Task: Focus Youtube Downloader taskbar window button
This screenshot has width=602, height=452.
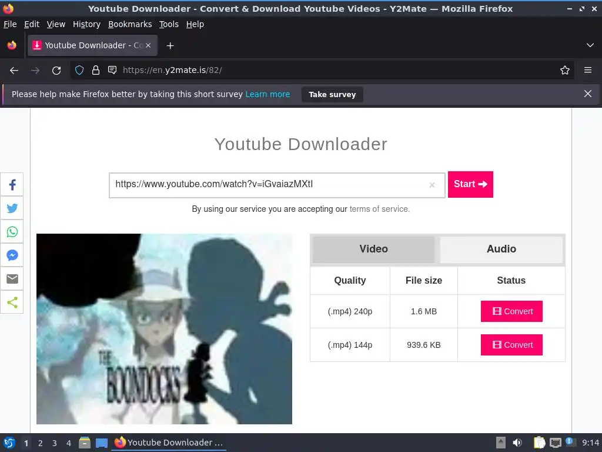Action: point(169,443)
